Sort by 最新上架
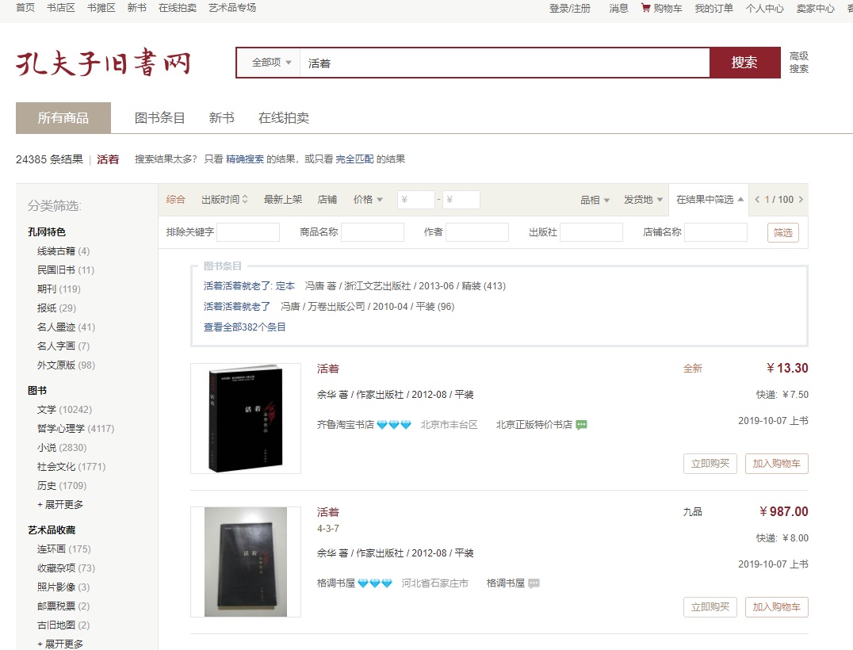Screen dimensions: 853x650 pos(283,200)
